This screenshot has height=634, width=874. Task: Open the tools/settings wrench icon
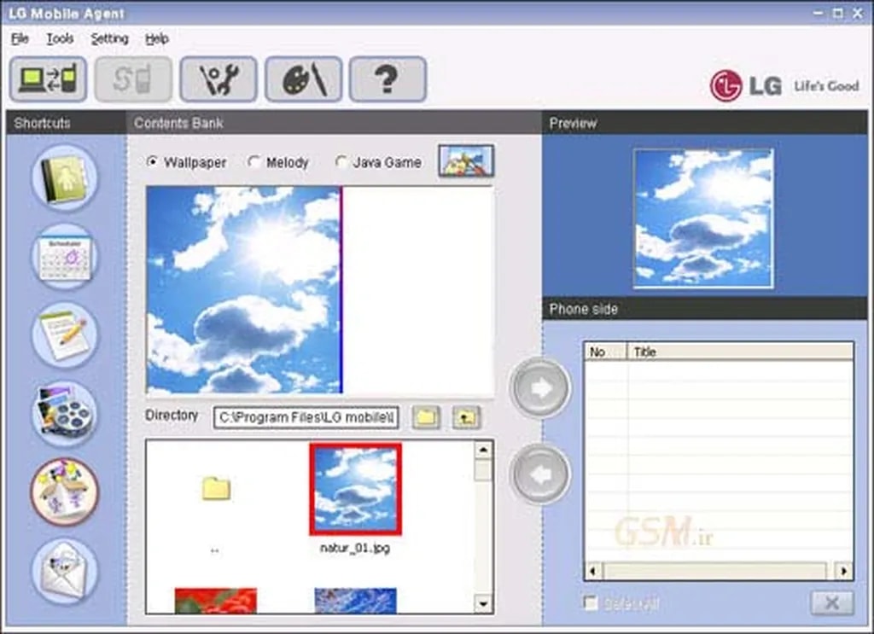click(x=218, y=78)
